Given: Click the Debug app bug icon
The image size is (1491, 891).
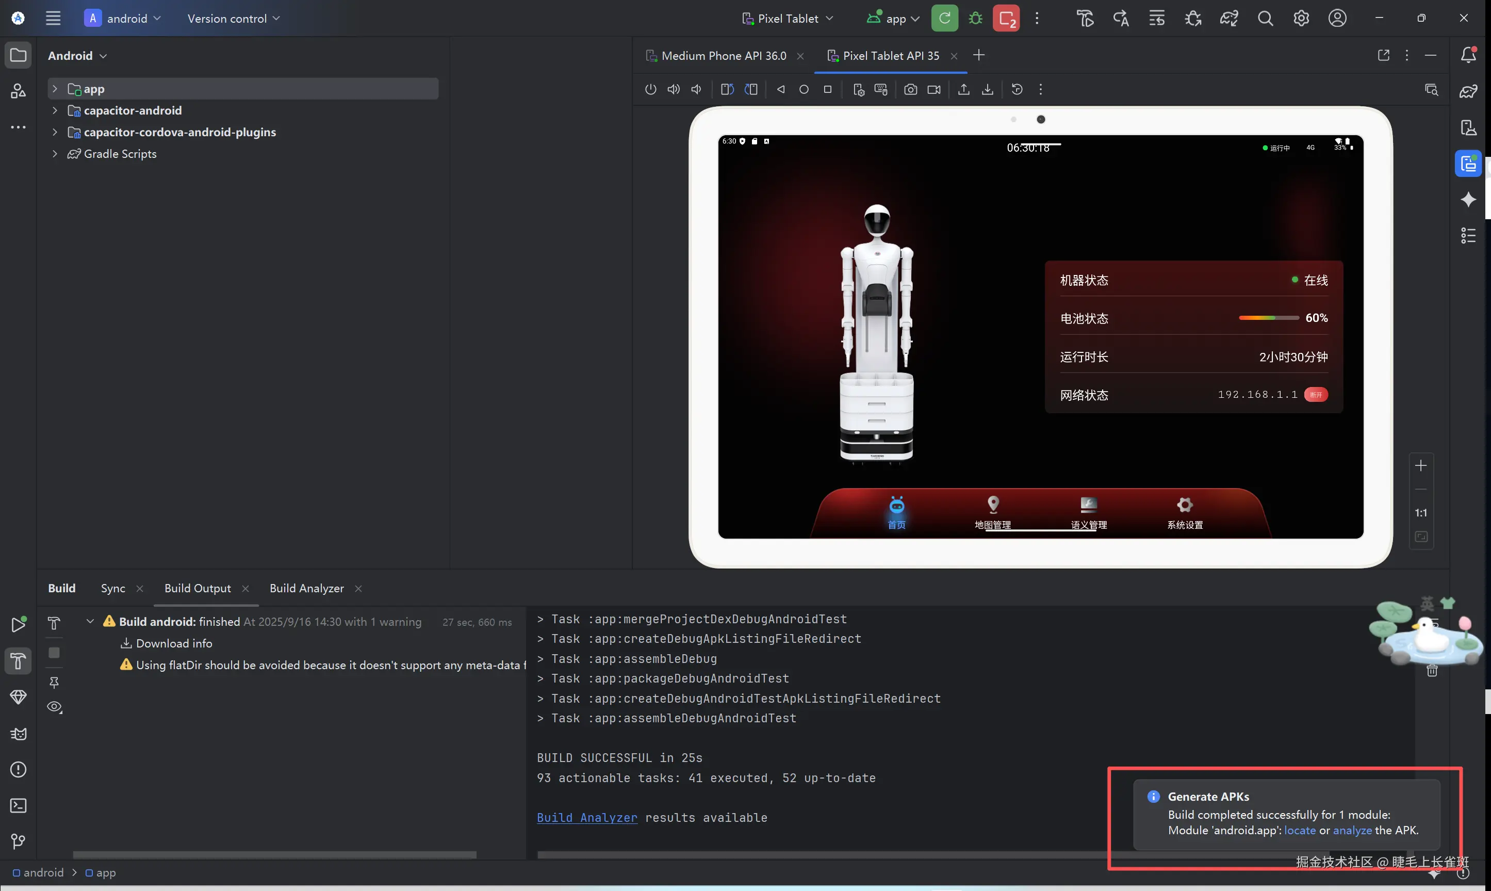Looking at the screenshot, I should (976, 18).
